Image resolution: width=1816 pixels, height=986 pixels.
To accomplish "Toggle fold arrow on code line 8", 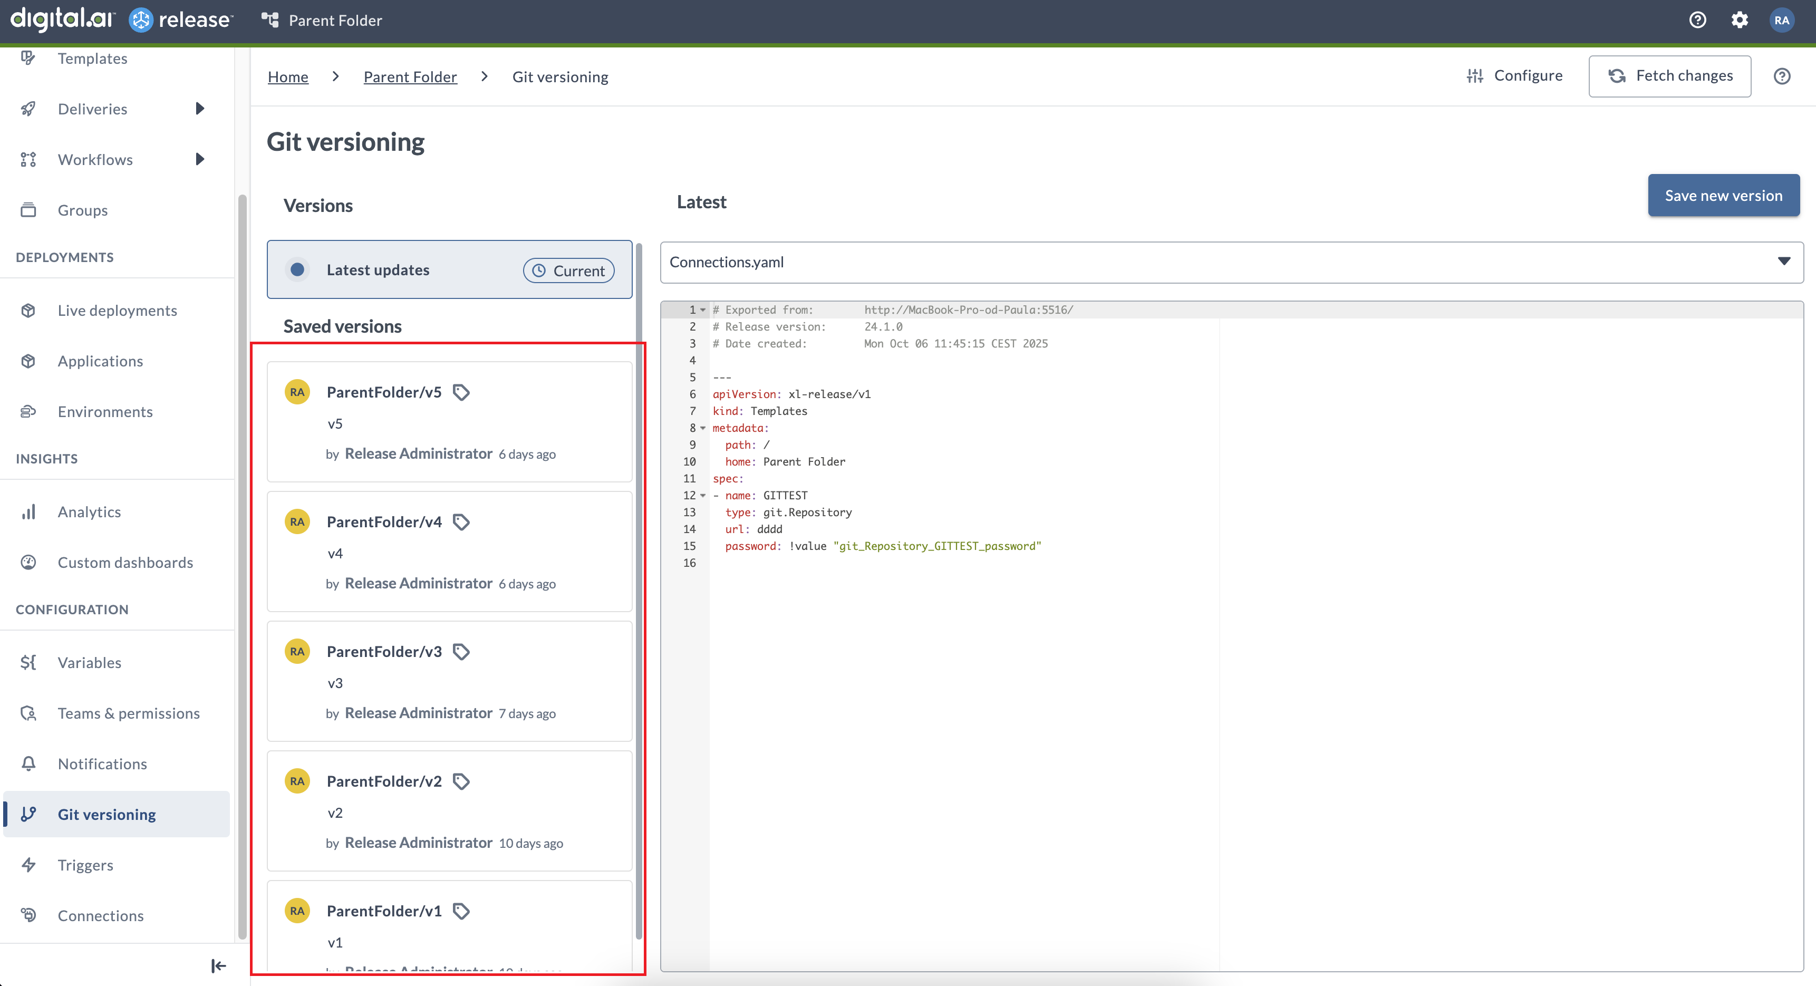I will (703, 429).
